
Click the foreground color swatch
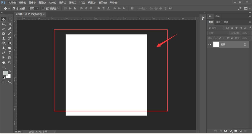click(6, 73)
